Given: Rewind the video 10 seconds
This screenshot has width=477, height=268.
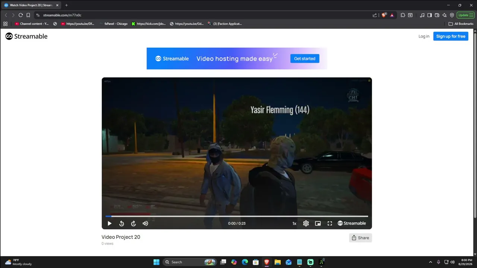Looking at the screenshot, I should pyautogui.click(x=121, y=223).
